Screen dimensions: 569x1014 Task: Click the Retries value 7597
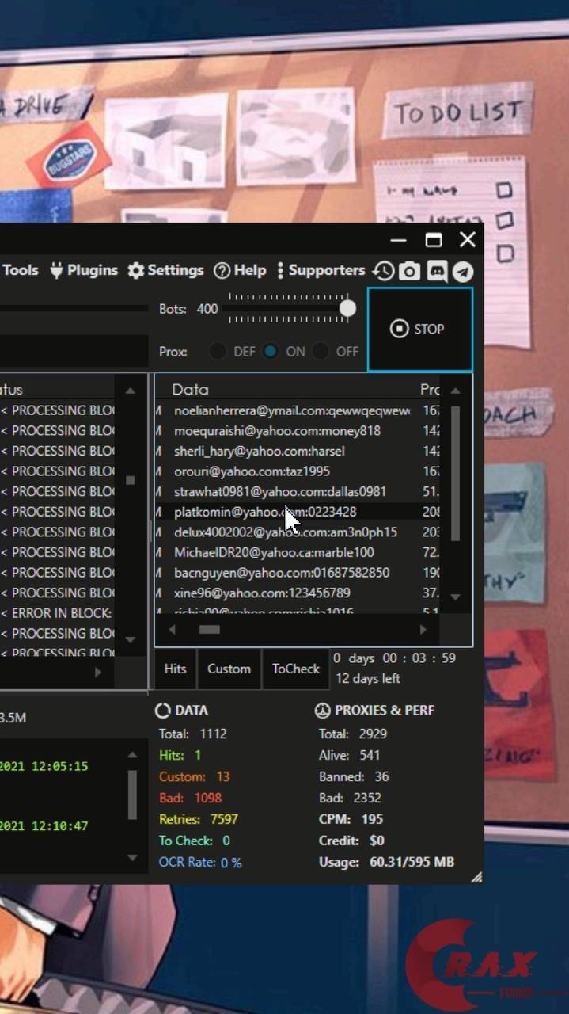click(x=224, y=819)
